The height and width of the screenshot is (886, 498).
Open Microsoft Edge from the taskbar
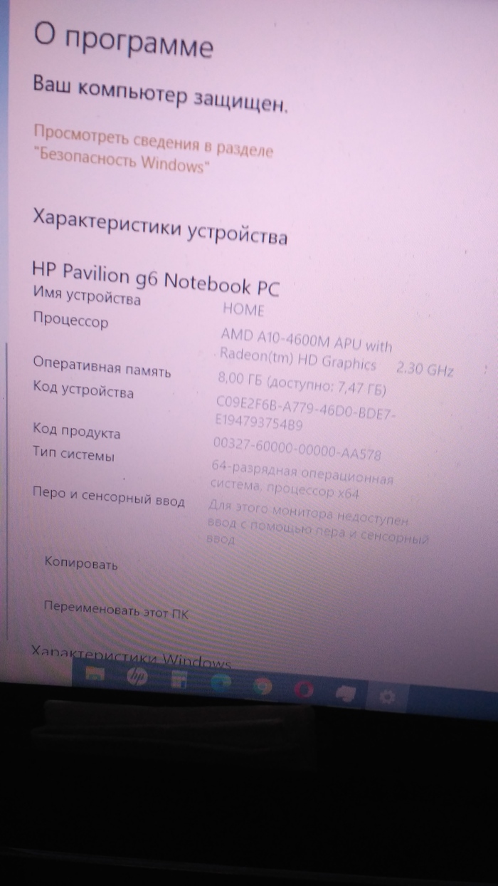[221, 682]
